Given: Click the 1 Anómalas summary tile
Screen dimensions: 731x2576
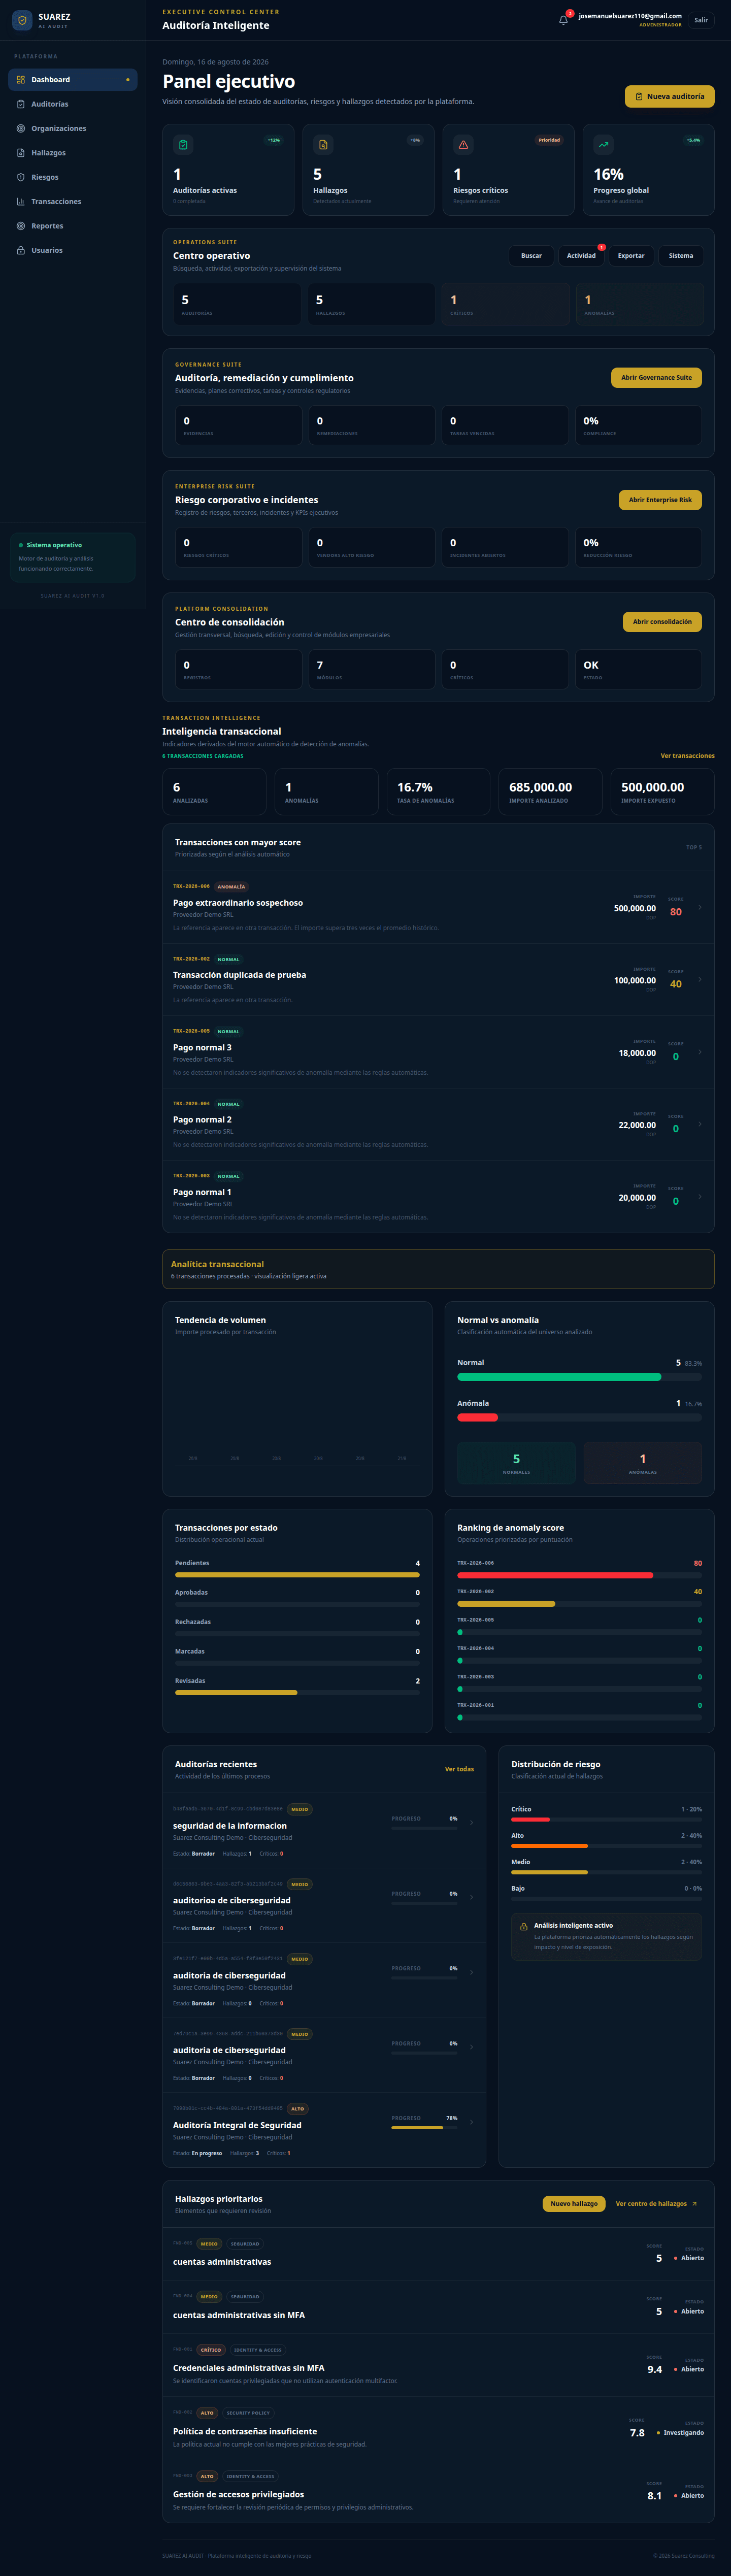Looking at the screenshot, I should pyautogui.click(x=643, y=1463).
